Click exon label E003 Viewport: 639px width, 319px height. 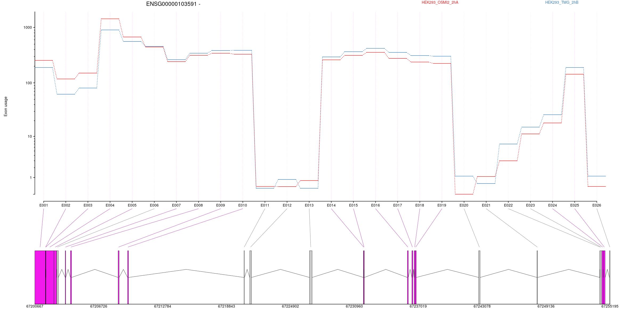pos(88,205)
